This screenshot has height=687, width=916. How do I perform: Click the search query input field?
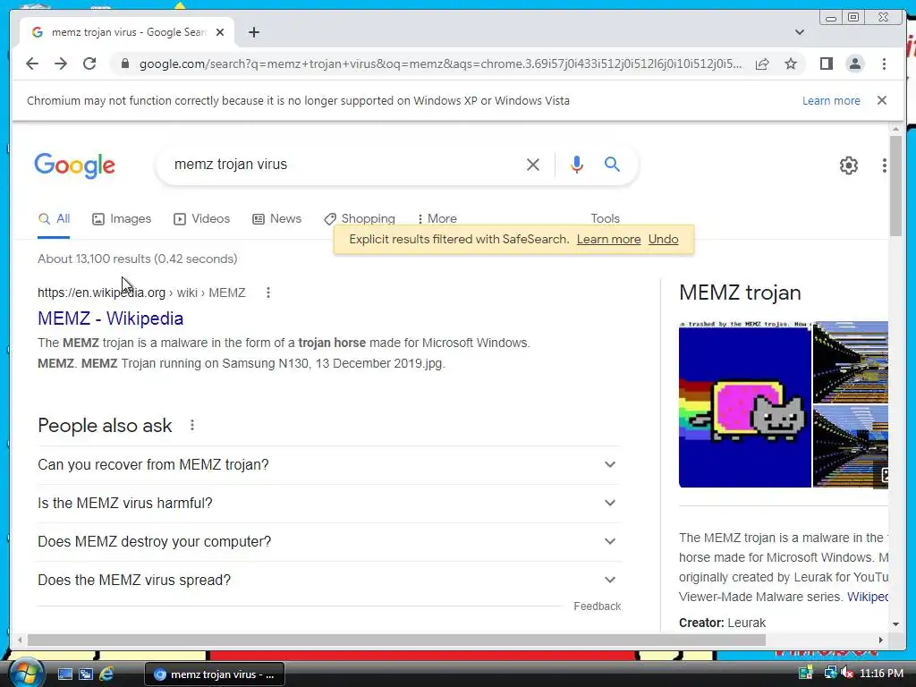tap(344, 165)
